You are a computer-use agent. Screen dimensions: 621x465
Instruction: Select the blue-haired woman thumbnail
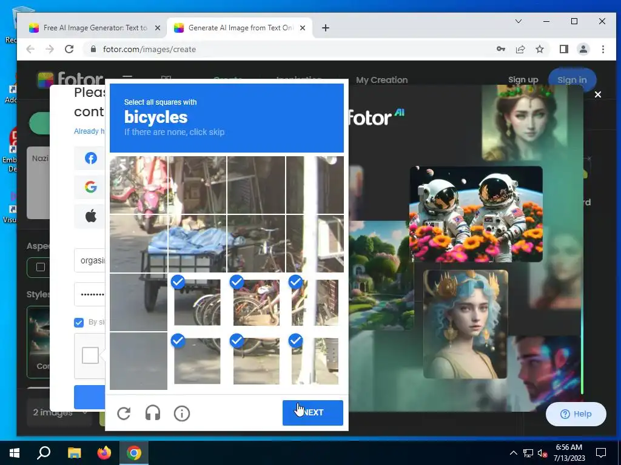coord(465,325)
